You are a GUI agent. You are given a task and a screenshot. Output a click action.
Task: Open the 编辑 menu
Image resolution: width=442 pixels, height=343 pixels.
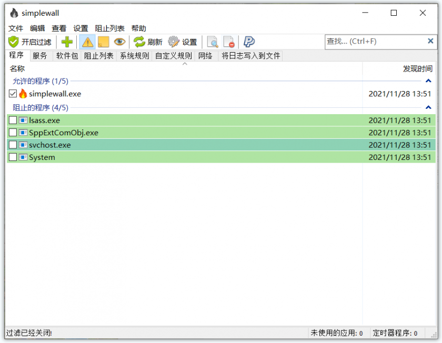(37, 28)
